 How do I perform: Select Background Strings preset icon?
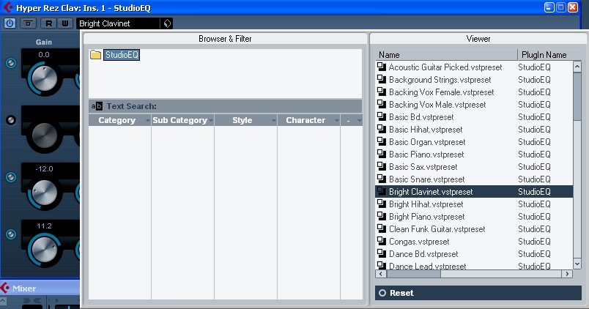pos(382,80)
